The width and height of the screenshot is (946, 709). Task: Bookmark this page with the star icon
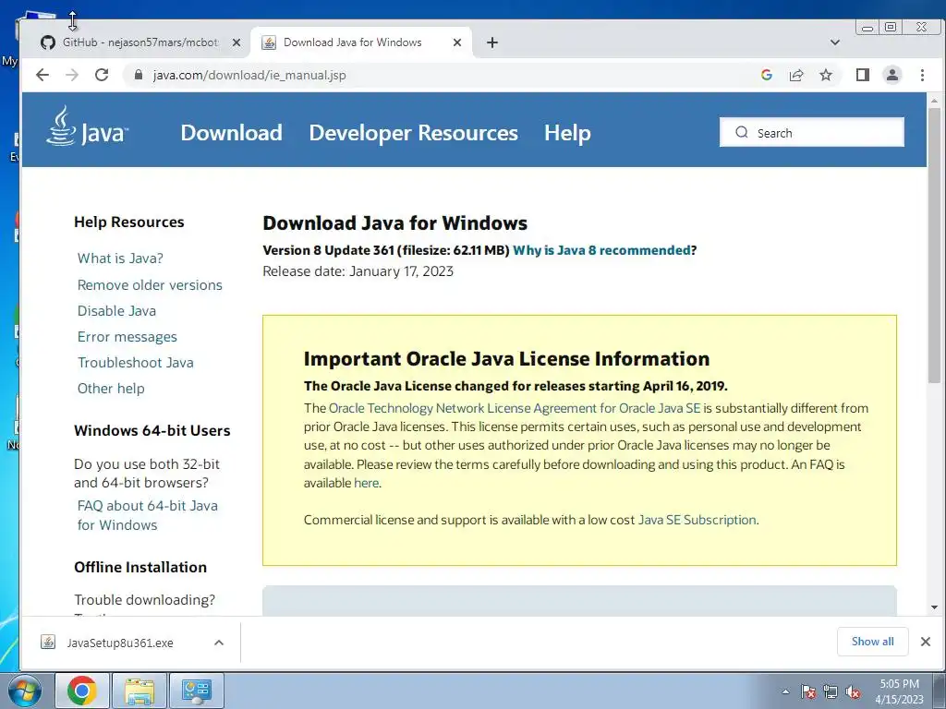click(x=826, y=75)
